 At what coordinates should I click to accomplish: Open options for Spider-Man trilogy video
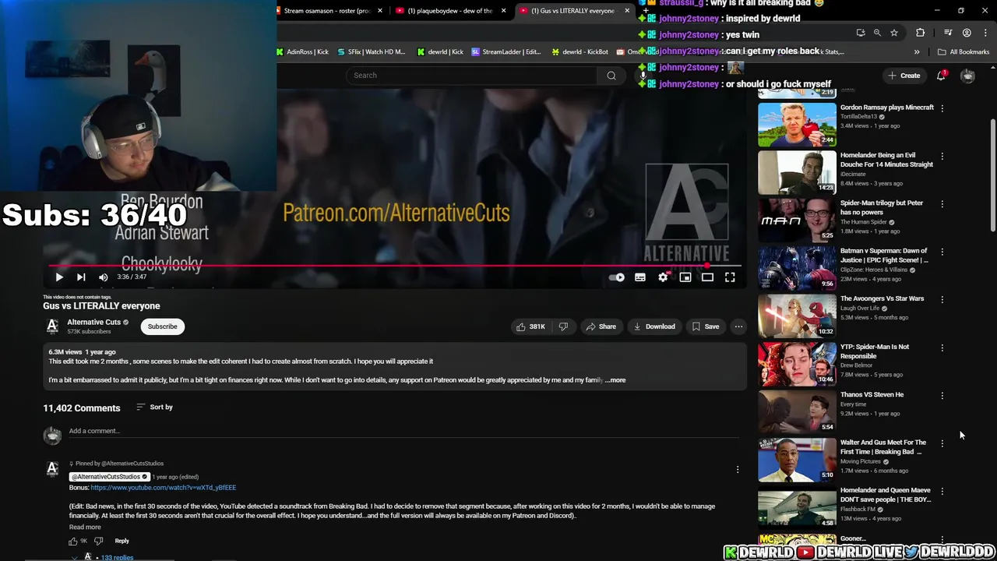point(942,204)
